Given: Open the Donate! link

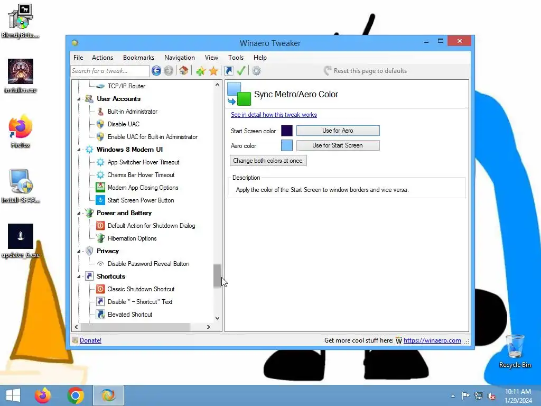Looking at the screenshot, I should click(90, 340).
